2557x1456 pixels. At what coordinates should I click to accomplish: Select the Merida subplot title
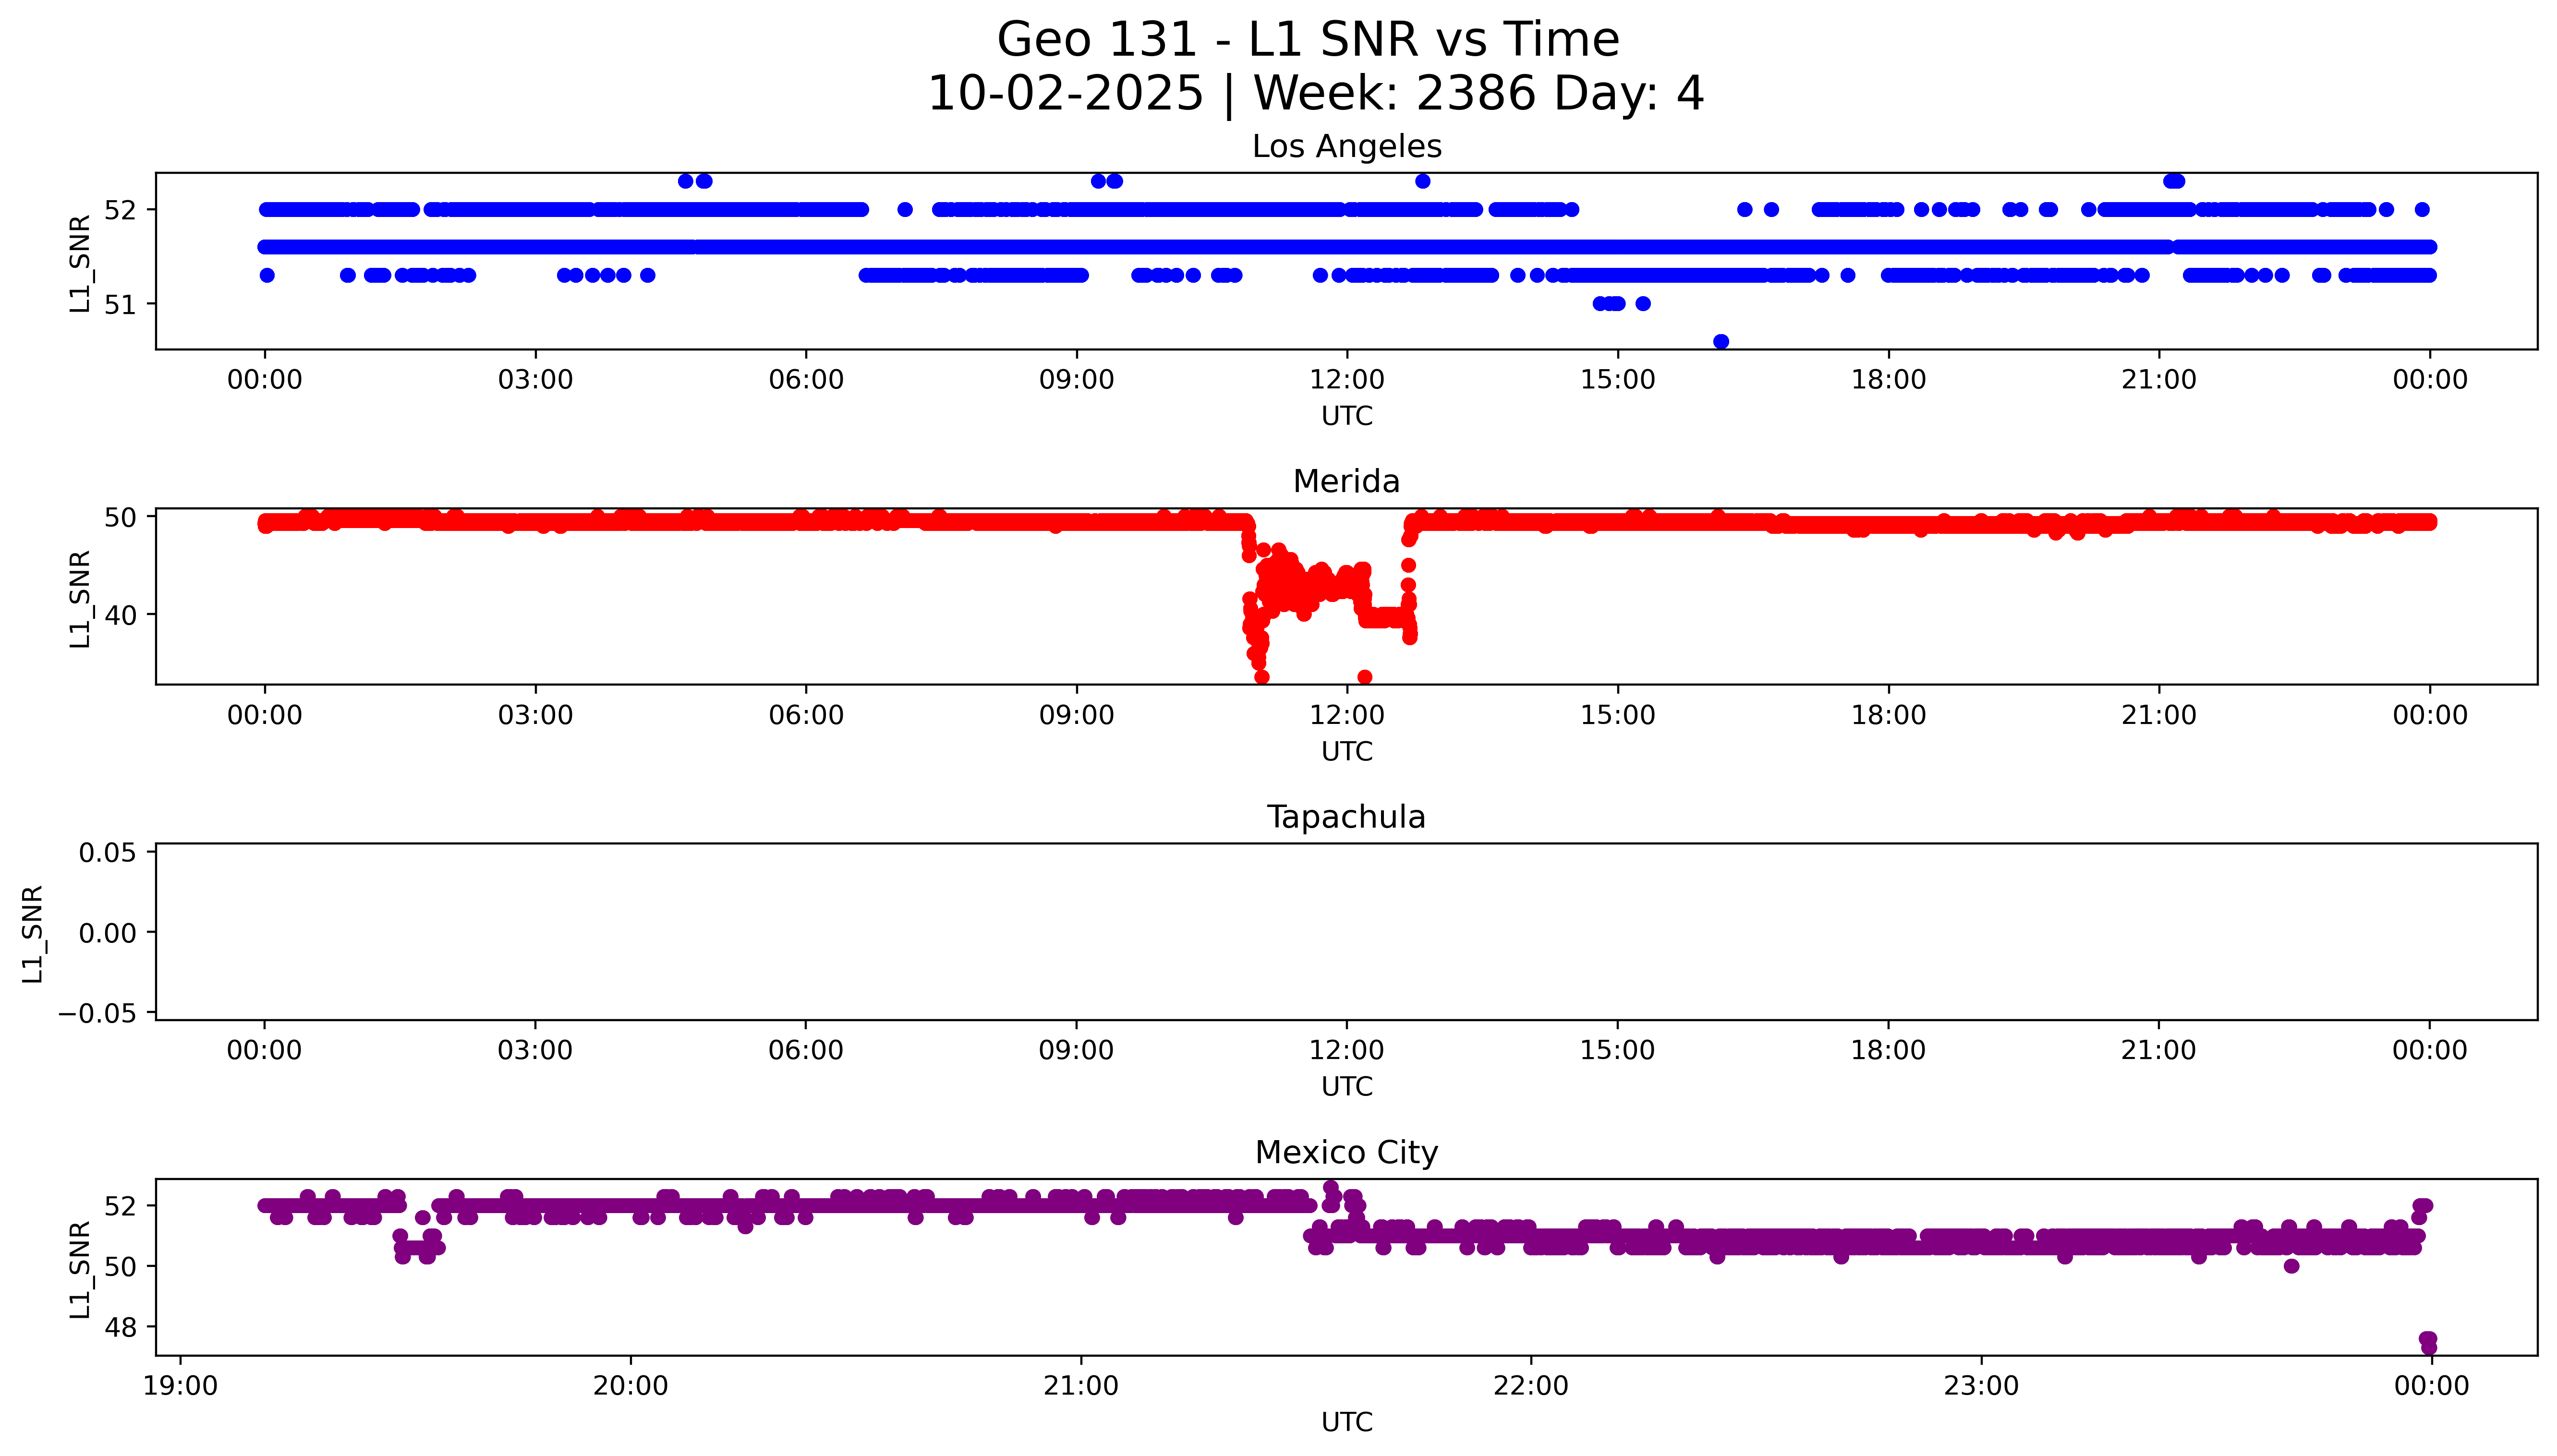[1346, 481]
